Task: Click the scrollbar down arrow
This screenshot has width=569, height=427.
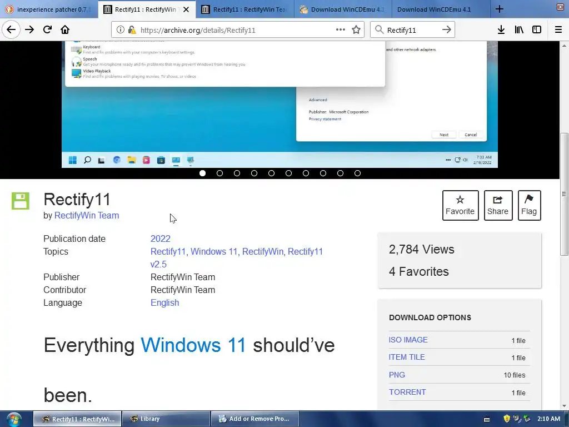Action: [564, 406]
